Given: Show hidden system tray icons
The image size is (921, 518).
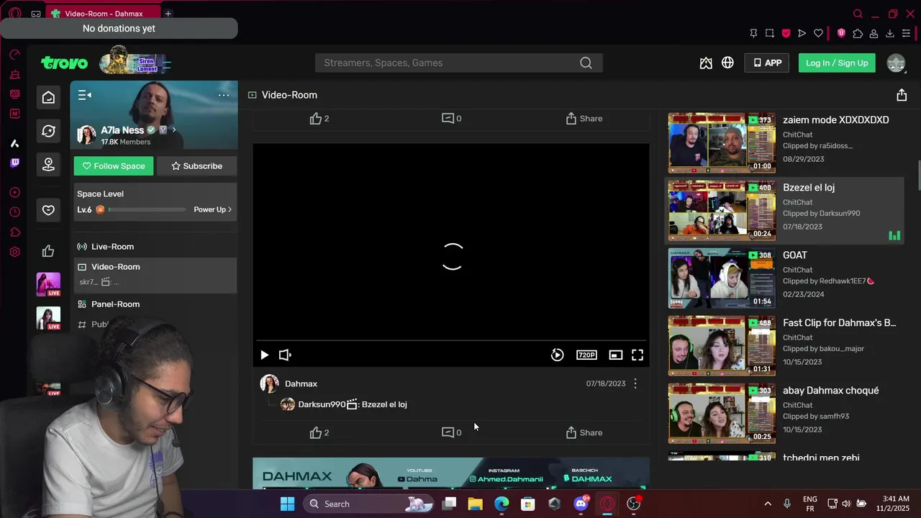Looking at the screenshot, I should (x=767, y=504).
